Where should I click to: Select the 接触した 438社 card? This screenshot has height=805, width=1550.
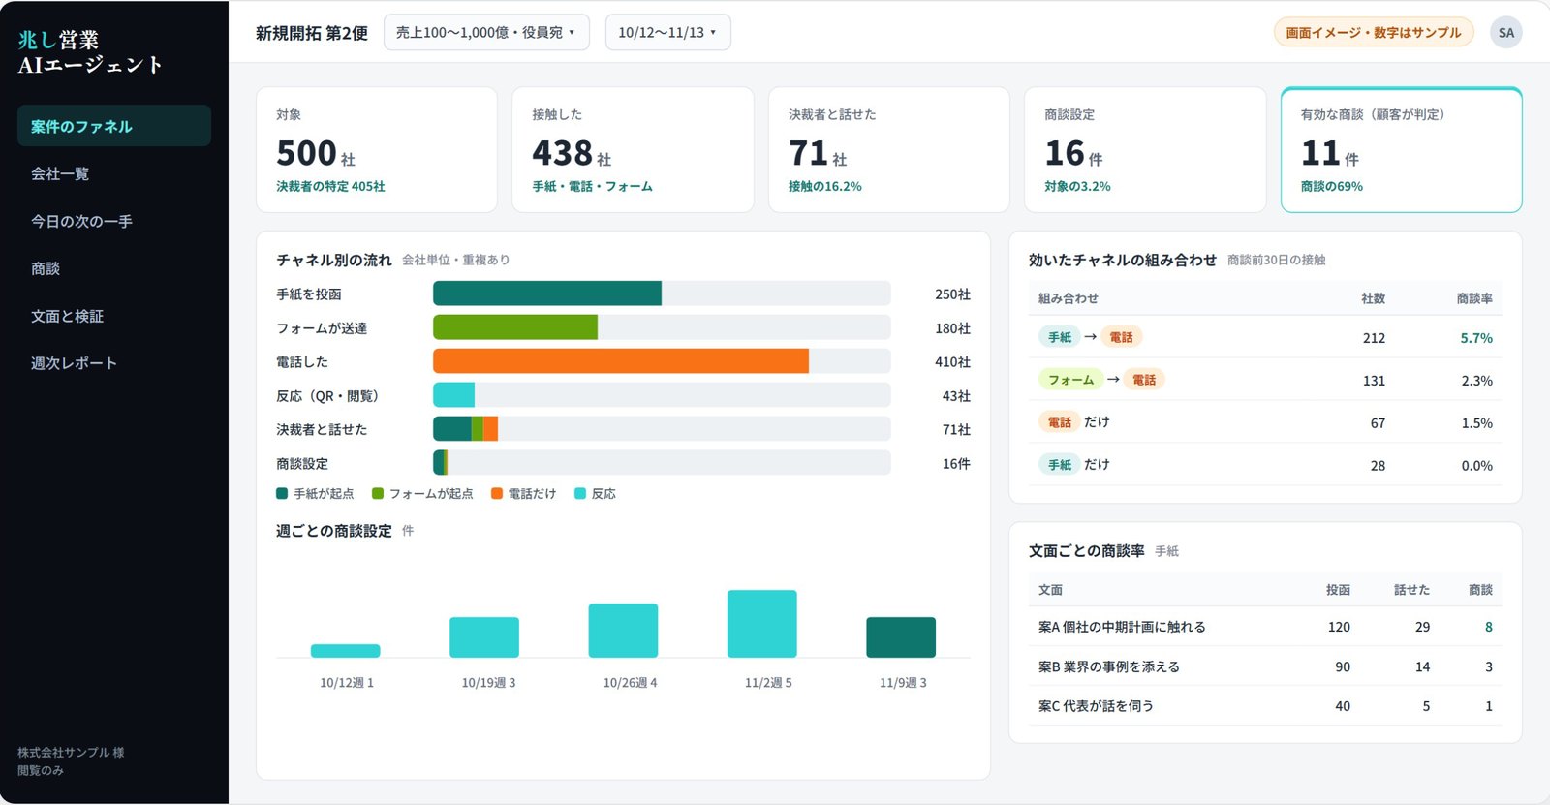click(x=633, y=149)
